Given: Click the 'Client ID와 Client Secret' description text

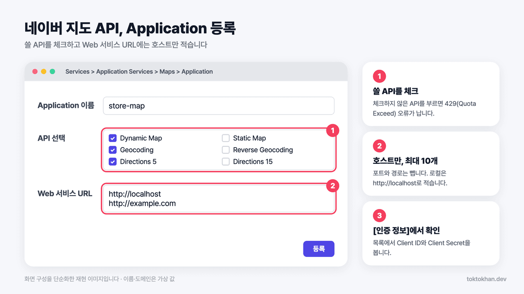Looking at the screenshot, I should (422, 247).
